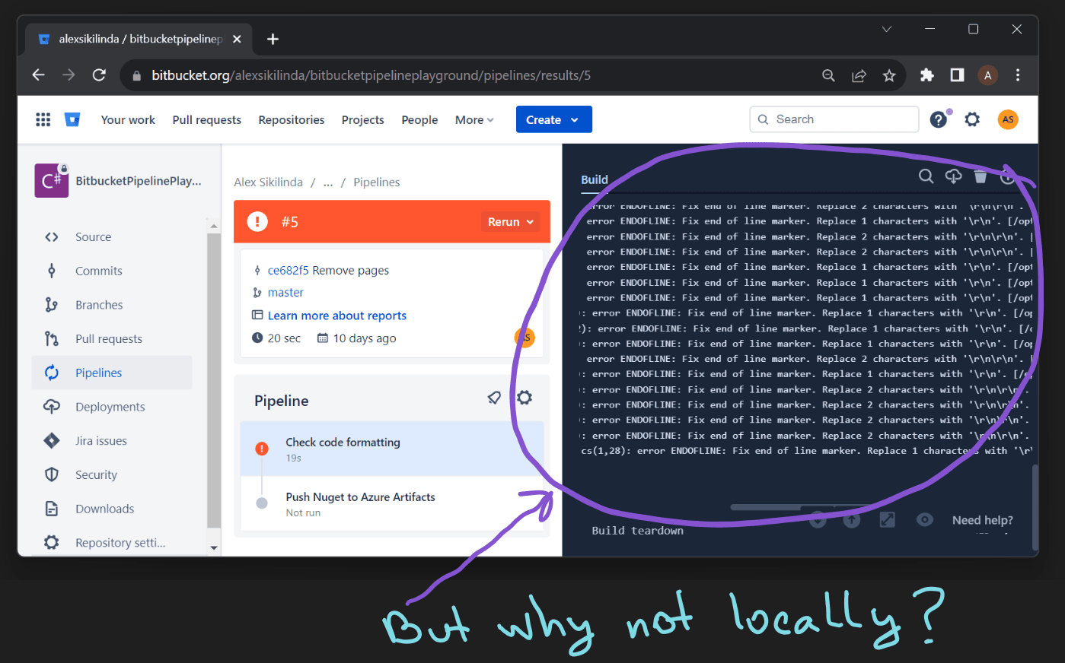Image resolution: width=1065 pixels, height=663 pixels.
Task: Click the browser address bar URL
Action: [371, 75]
